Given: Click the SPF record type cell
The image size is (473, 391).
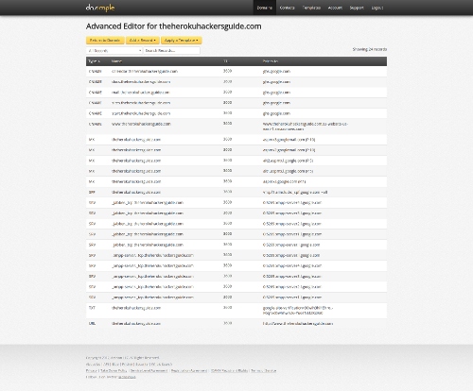Looking at the screenshot, I should [92, 192].
